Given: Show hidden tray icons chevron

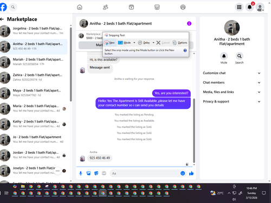Looking at the screenshot, I should (229, 193).
